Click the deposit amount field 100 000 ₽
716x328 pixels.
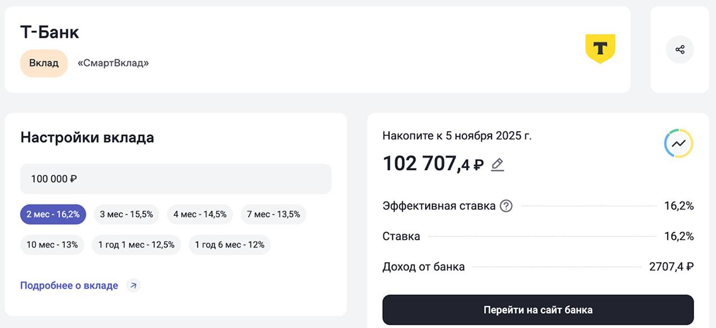point(176,179)
